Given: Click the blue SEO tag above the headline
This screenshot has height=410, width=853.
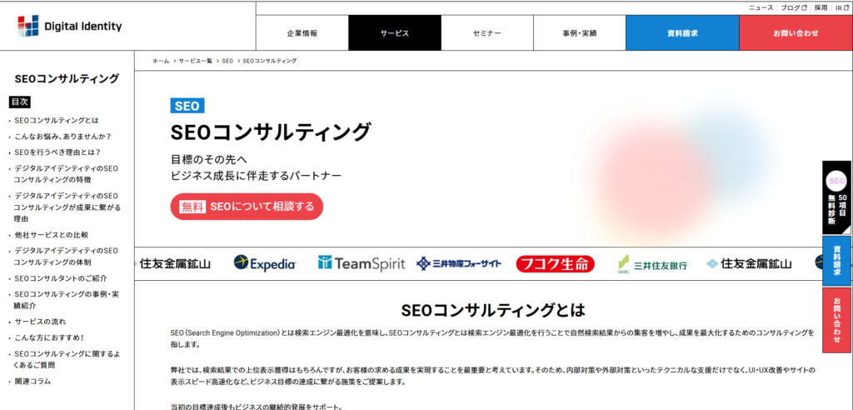Looking at the screenshot, I should [187, 106].
